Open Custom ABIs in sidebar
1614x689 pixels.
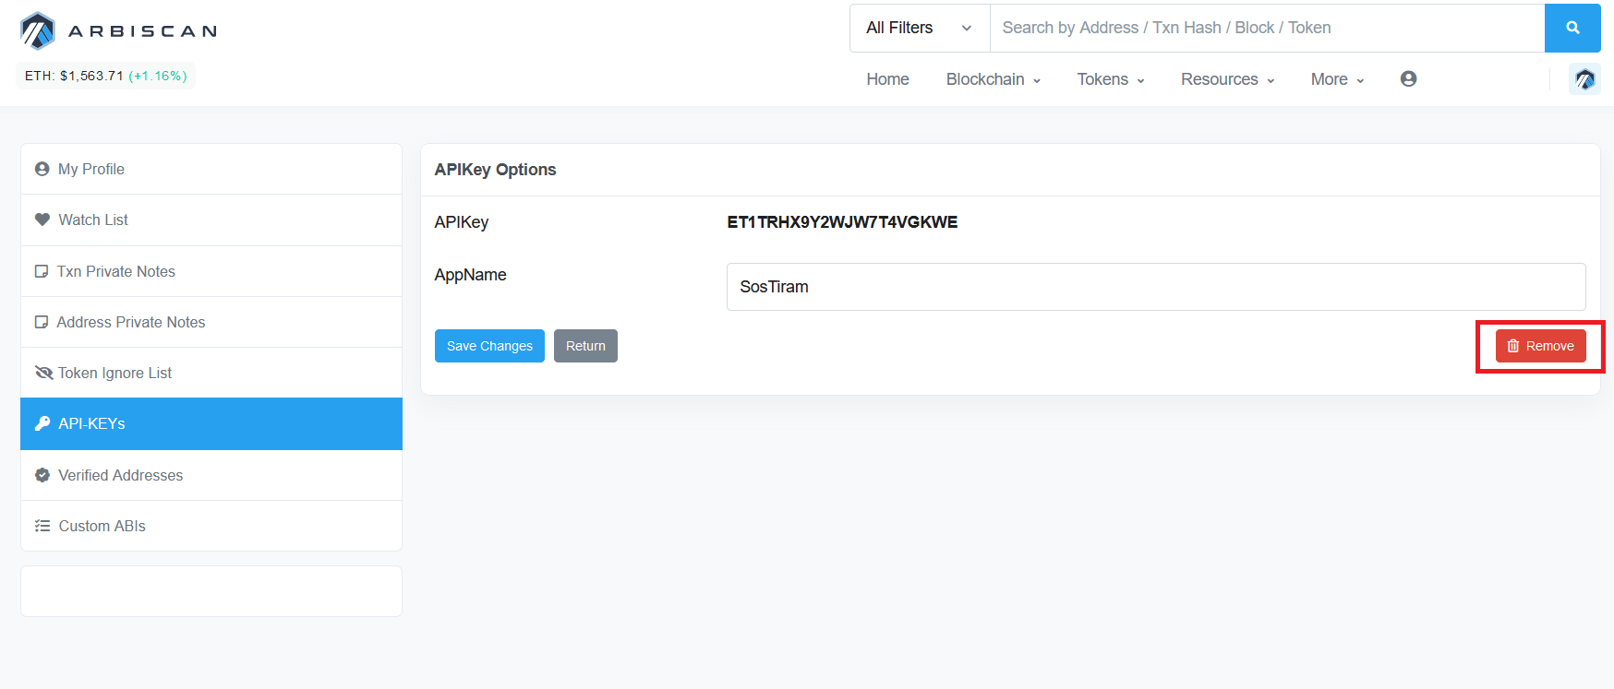[x=211, y=526]
